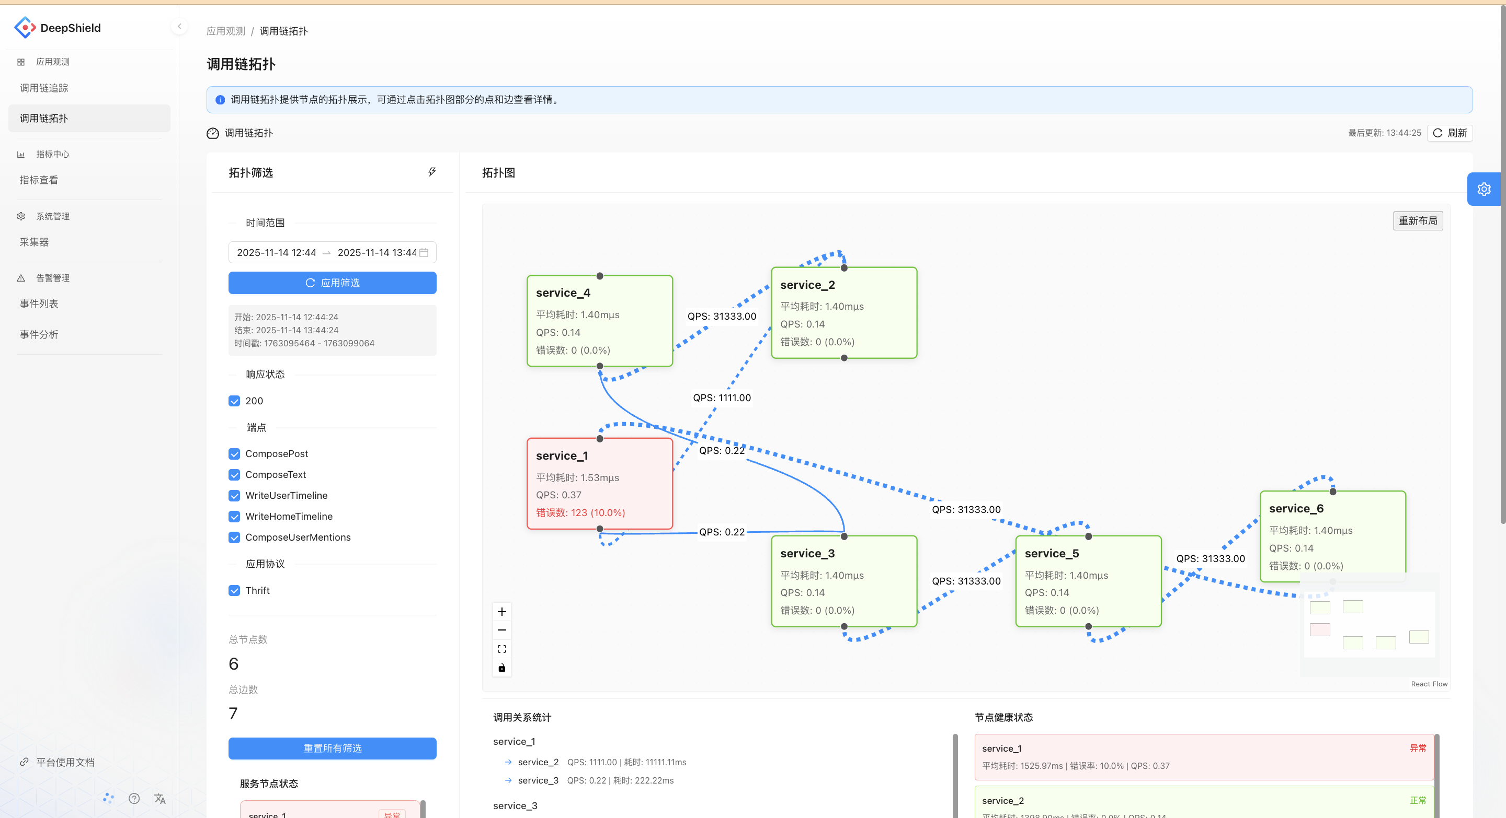Open calendar from date range picker icon

coord(426,252)
